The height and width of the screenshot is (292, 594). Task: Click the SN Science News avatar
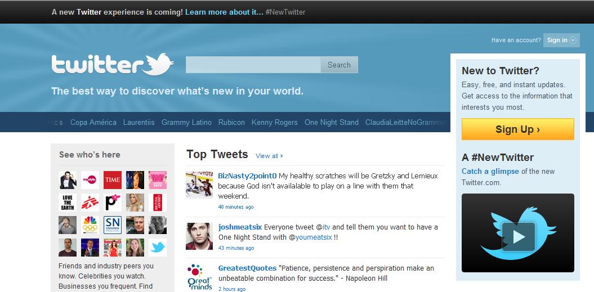113,224
